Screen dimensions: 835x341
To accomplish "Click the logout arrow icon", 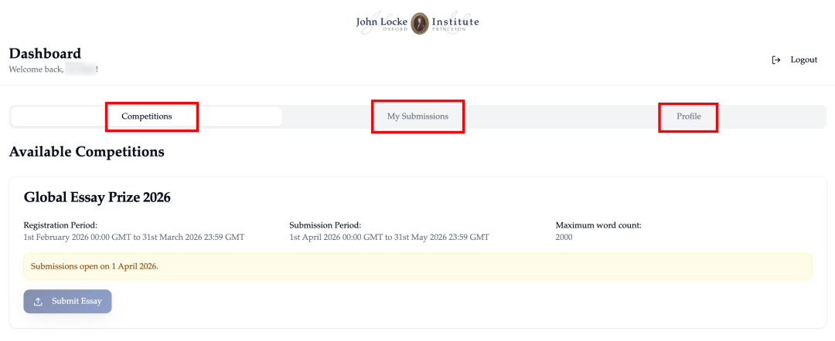I will [776, 60].
